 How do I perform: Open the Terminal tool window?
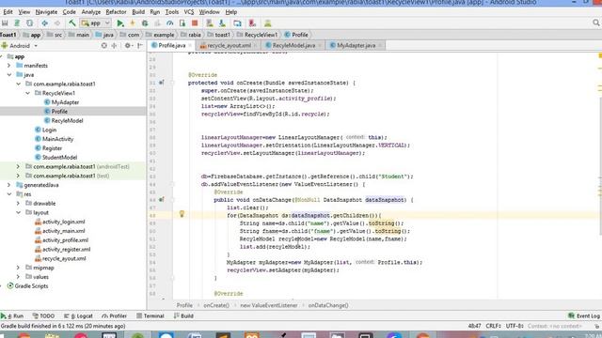tap(150, 316)
